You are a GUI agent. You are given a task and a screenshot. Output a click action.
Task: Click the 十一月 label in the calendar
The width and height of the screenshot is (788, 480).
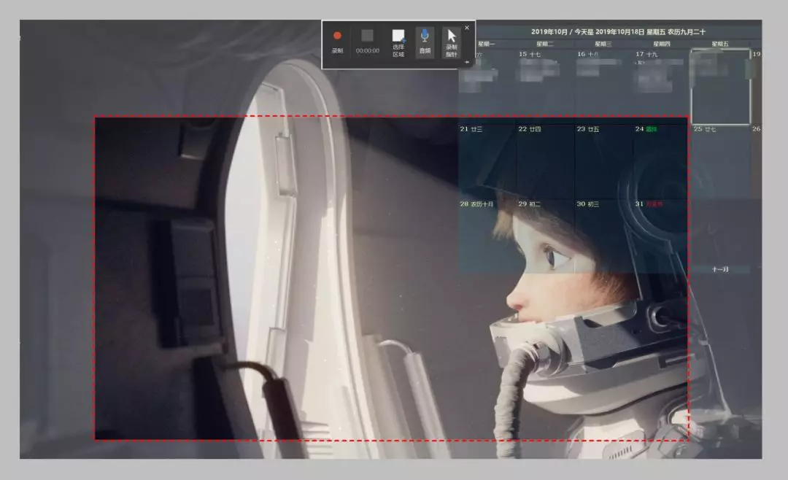tap(720, 269)
